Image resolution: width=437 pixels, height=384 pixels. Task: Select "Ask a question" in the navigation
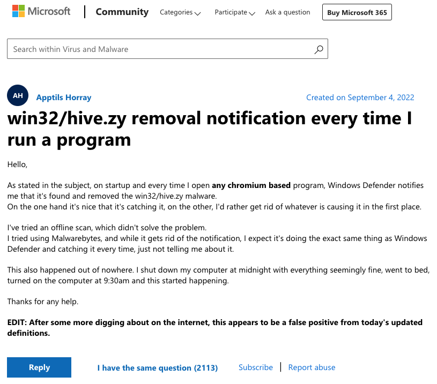tap(287, 12)
